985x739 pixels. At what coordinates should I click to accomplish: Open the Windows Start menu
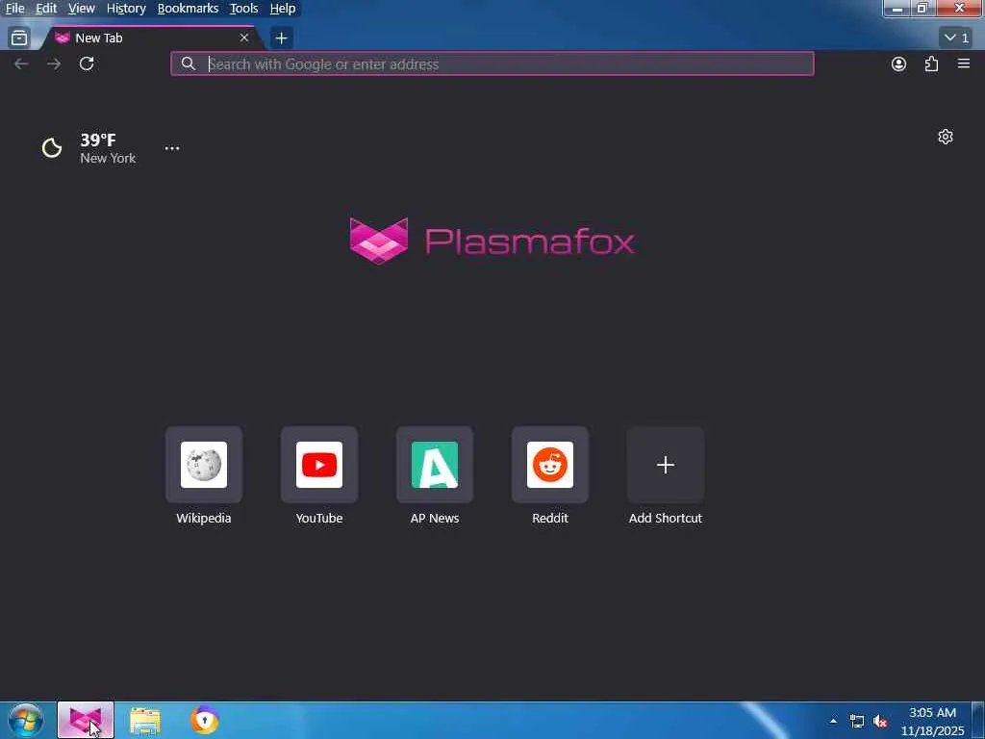point(26,720)
